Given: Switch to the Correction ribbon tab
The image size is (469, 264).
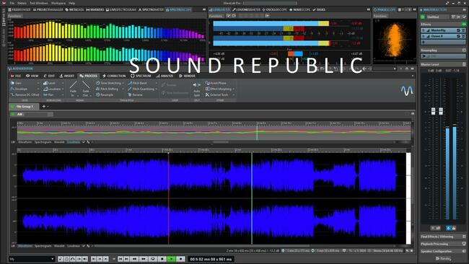Looking at the screenshot, I should 114,76.
